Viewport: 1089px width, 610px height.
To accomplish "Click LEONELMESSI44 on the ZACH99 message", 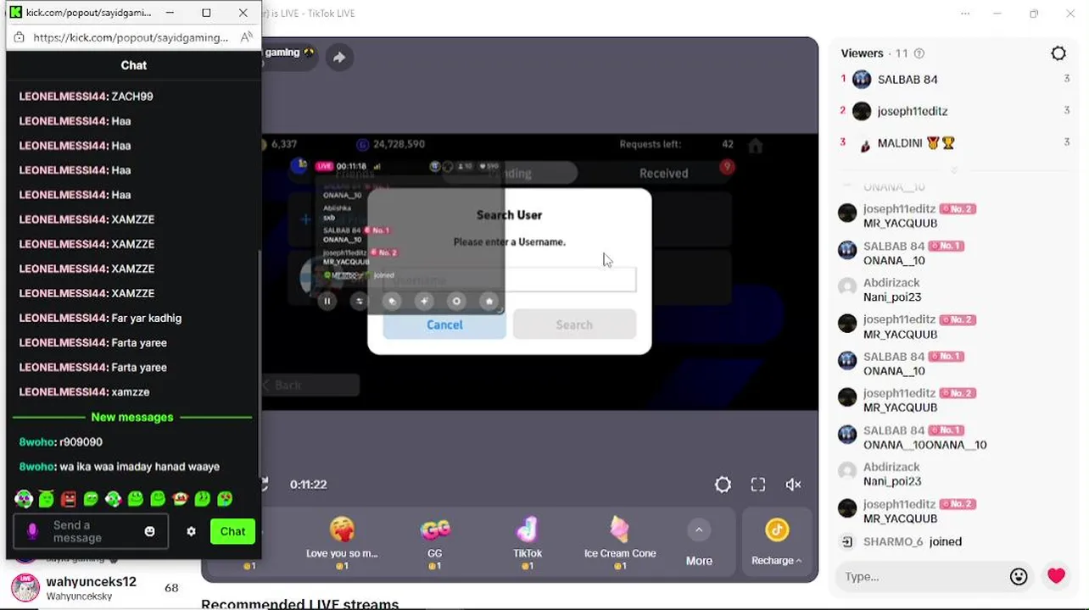I will [x=64, y=96].
